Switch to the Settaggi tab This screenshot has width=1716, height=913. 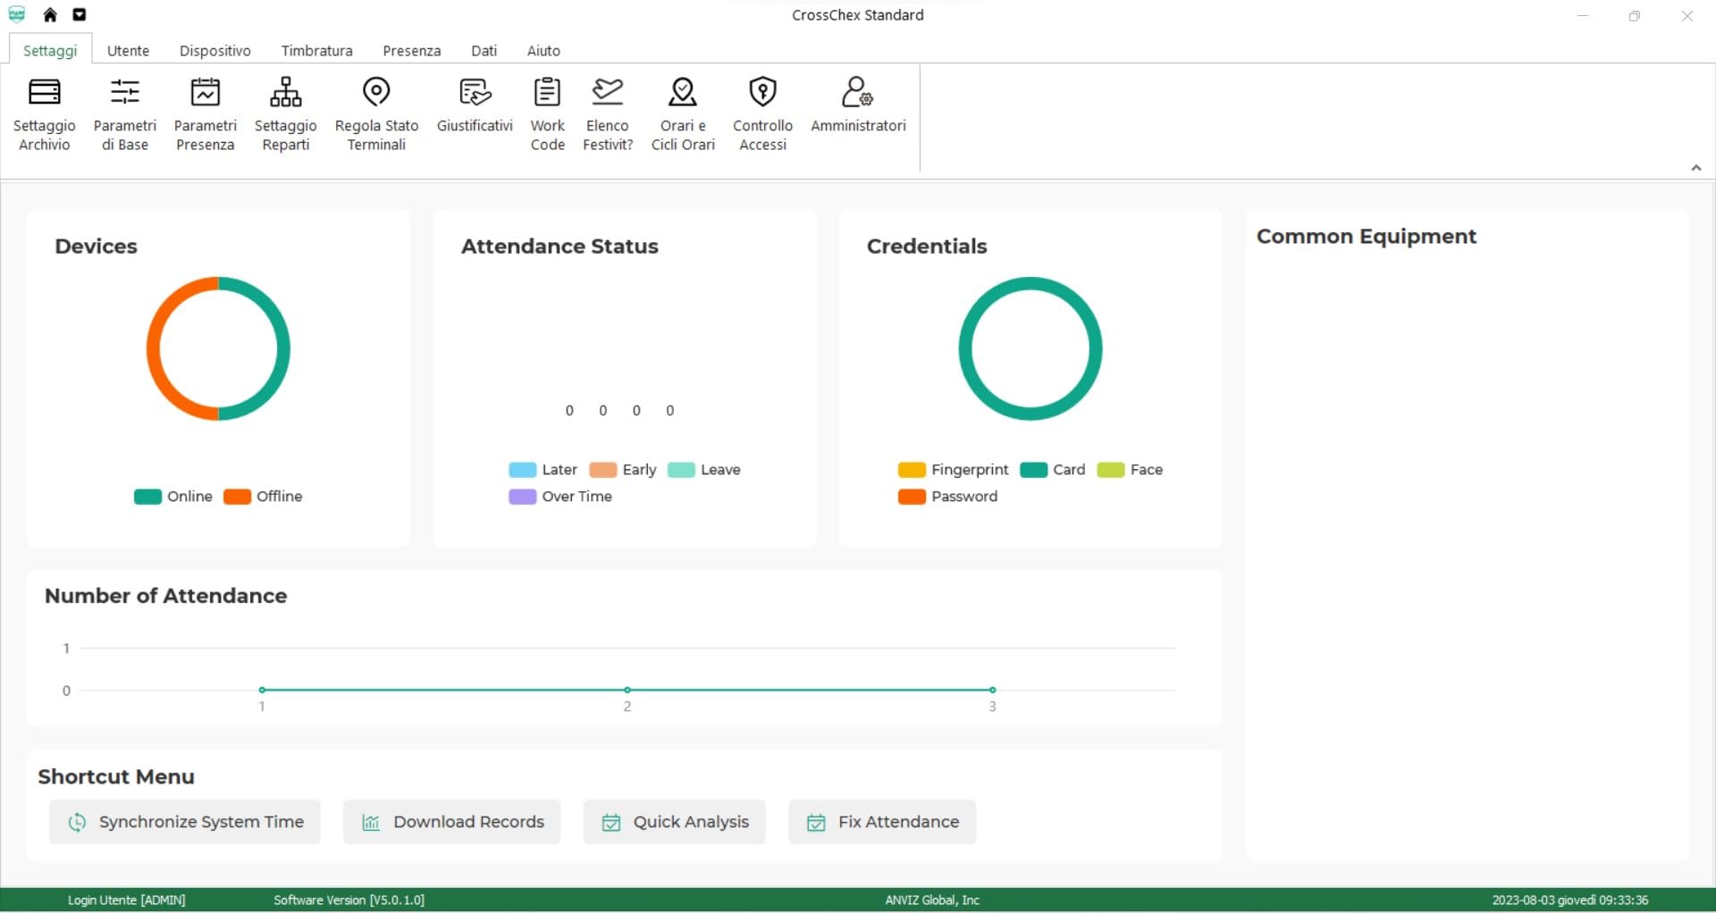click(x=50, y=50)
